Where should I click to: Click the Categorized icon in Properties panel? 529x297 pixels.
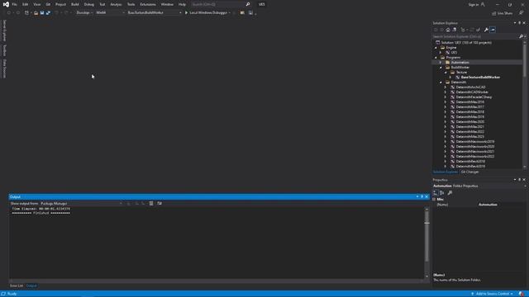pyautogui.click(x=436, y=192)
